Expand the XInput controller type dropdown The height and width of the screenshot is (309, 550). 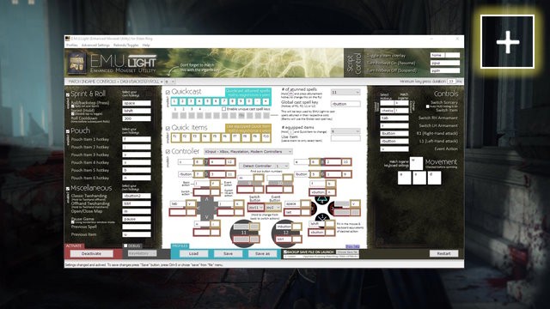pyautogui.click(x=248, y=152)
